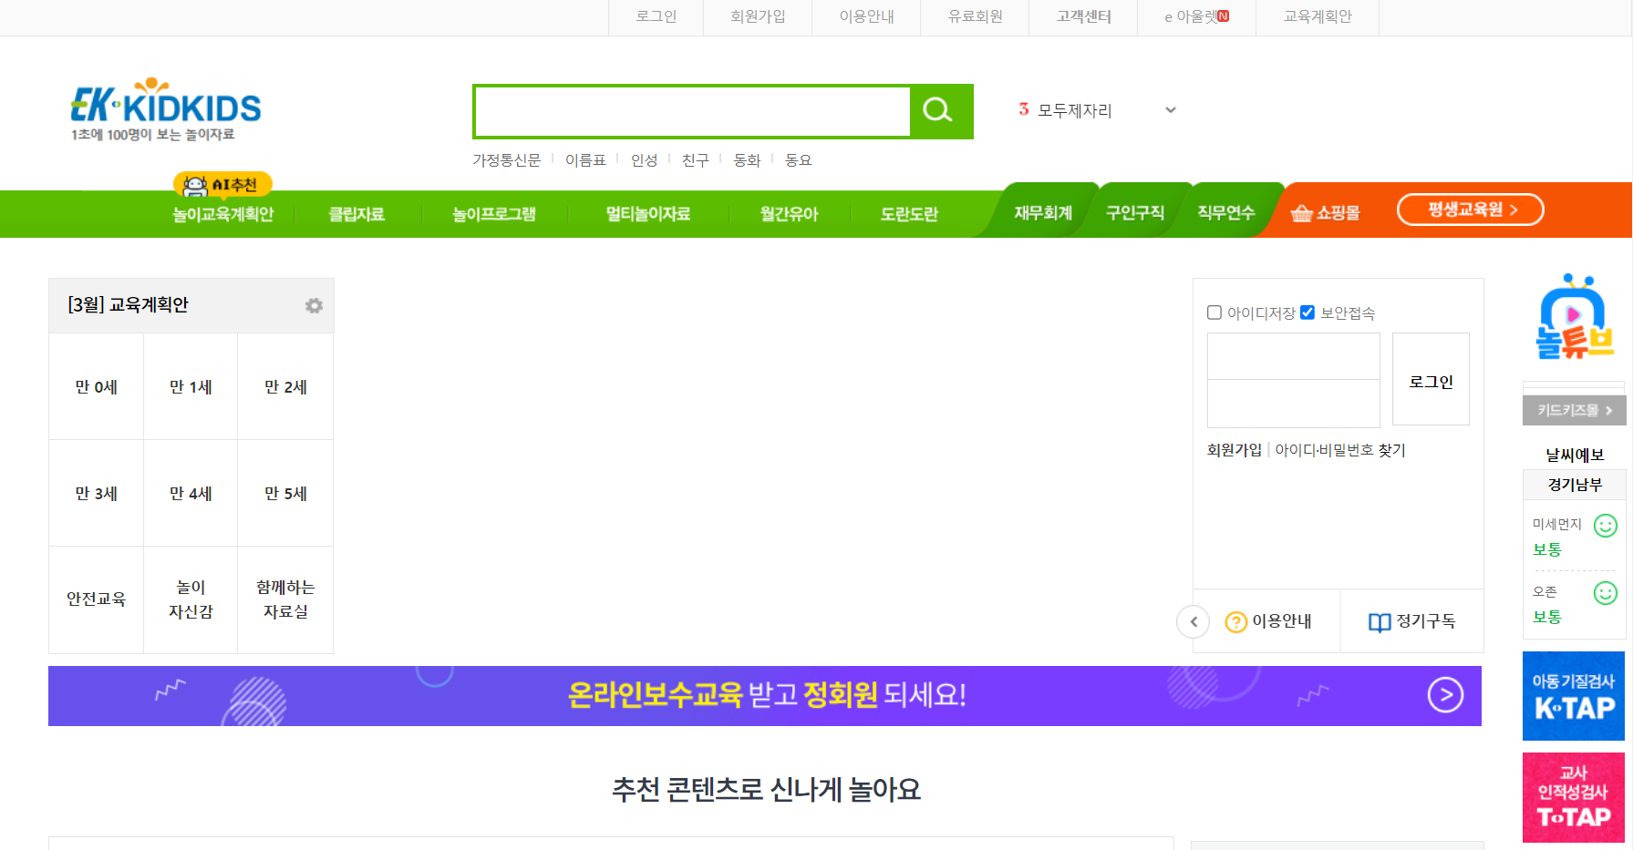Open the 고객센터 menu item

[x=1083, y=16]
